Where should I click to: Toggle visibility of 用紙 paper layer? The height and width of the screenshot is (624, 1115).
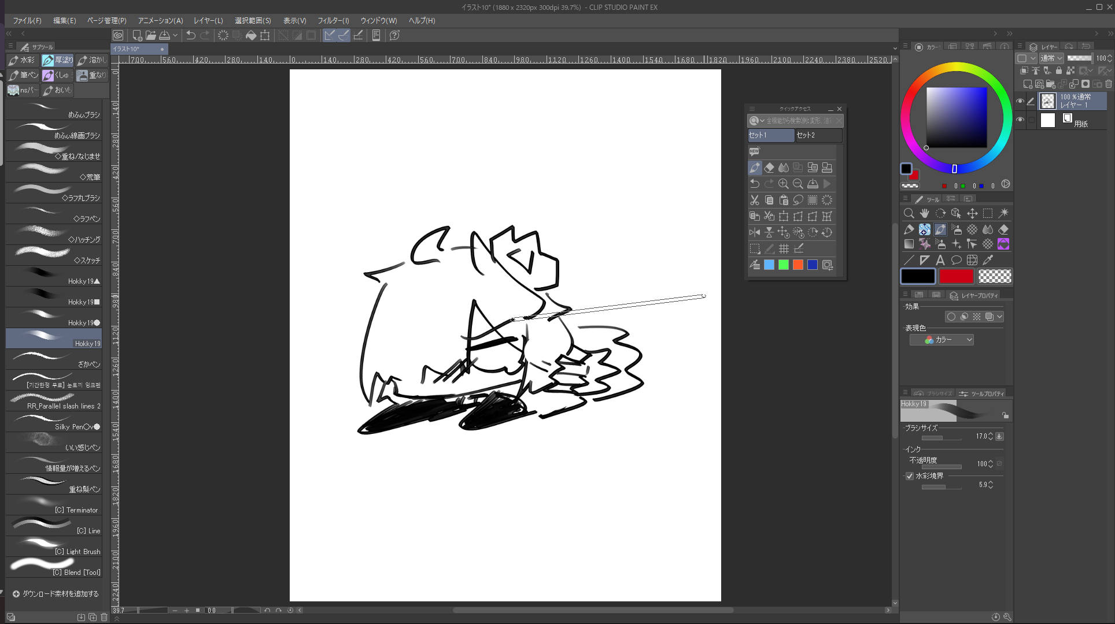point(1020,120)
